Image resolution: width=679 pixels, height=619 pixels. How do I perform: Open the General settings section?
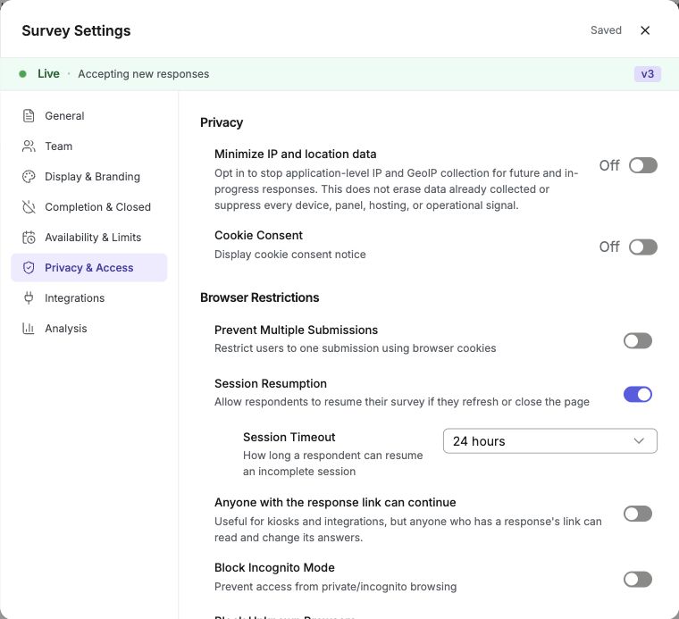tap(88, 116)
